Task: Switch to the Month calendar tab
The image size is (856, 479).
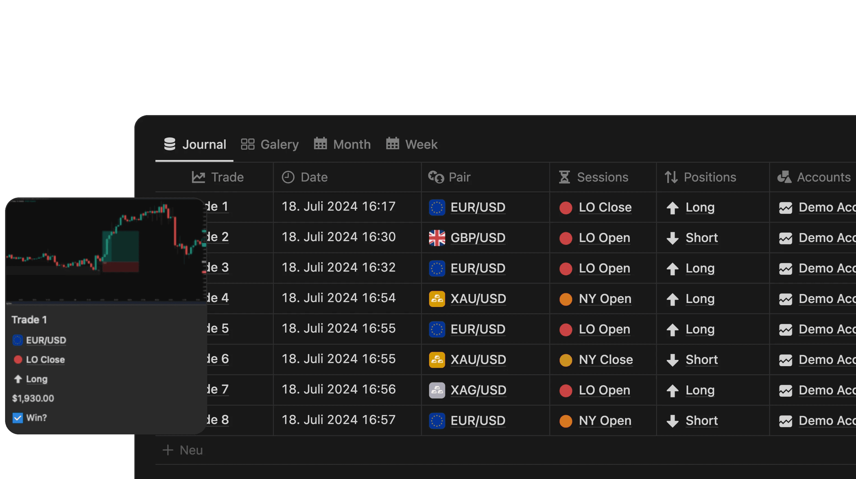Action: (342, 144)
